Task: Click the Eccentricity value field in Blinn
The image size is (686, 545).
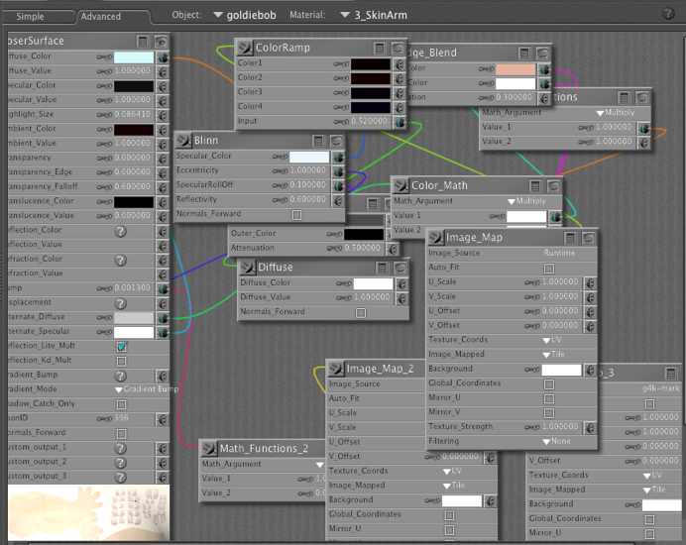Action: (309, 170)
